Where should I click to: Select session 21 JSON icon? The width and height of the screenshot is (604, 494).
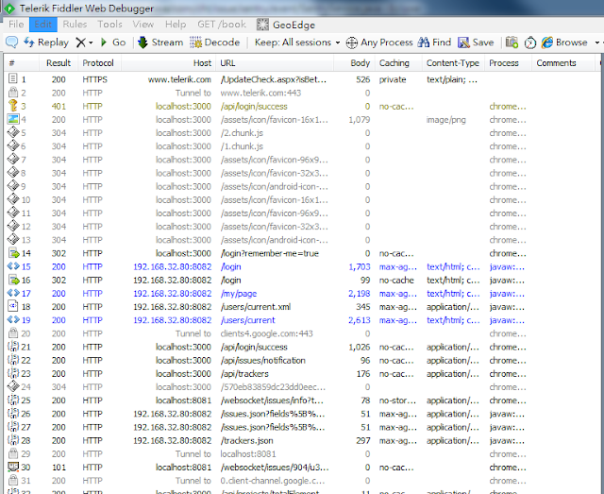point(13,347)
